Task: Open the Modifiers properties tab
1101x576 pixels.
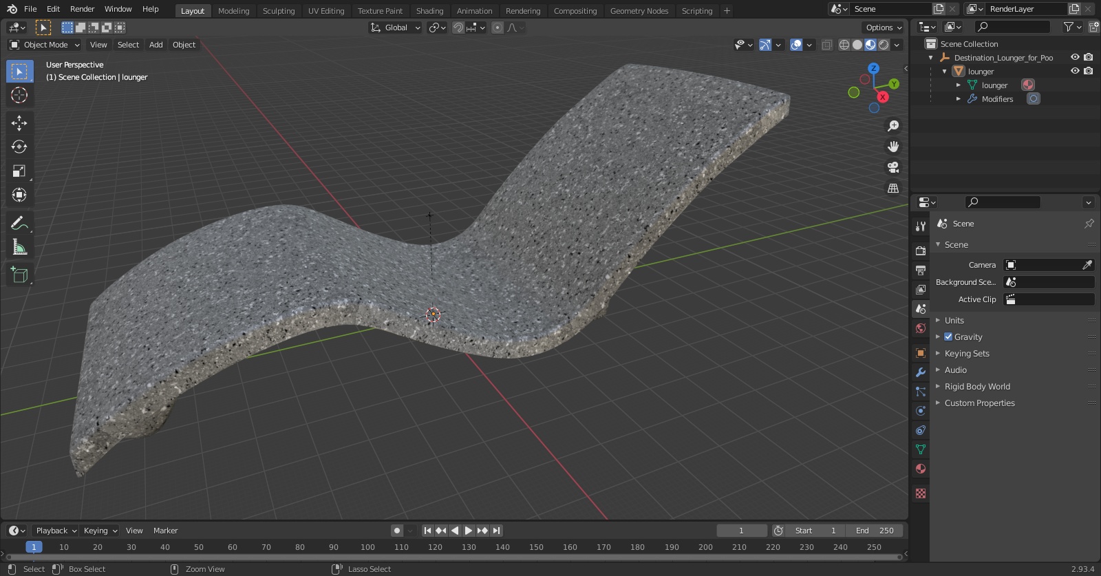Action: pos(921,372)
